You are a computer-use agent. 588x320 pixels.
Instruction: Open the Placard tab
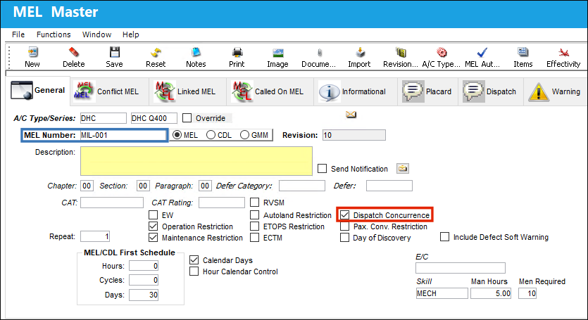(427, 91)
